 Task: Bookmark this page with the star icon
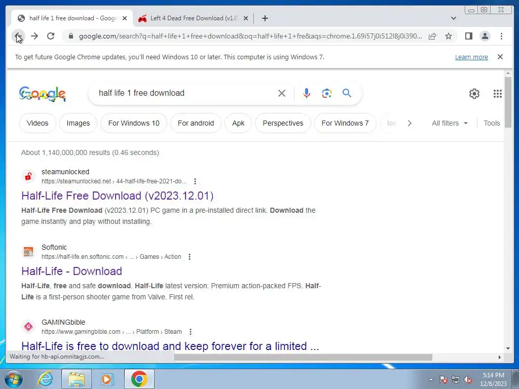click(x=449, y=36)
